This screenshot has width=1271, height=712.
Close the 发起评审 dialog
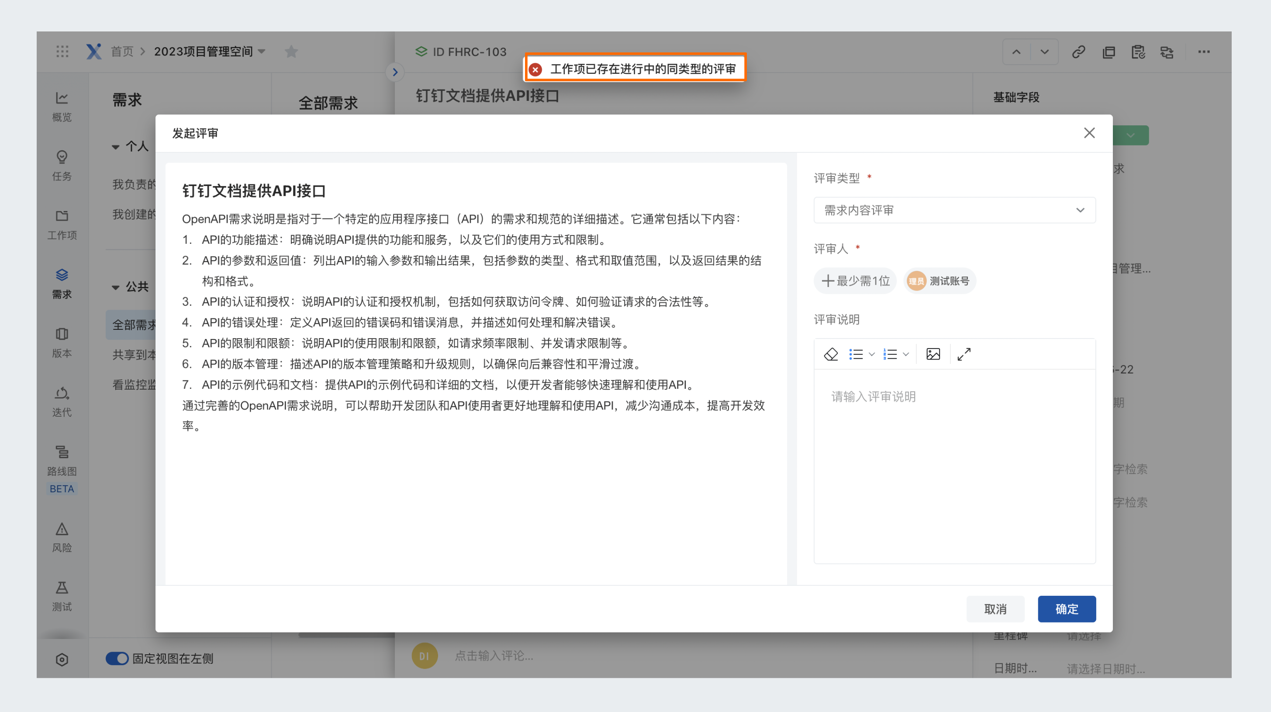(1089, 133)
